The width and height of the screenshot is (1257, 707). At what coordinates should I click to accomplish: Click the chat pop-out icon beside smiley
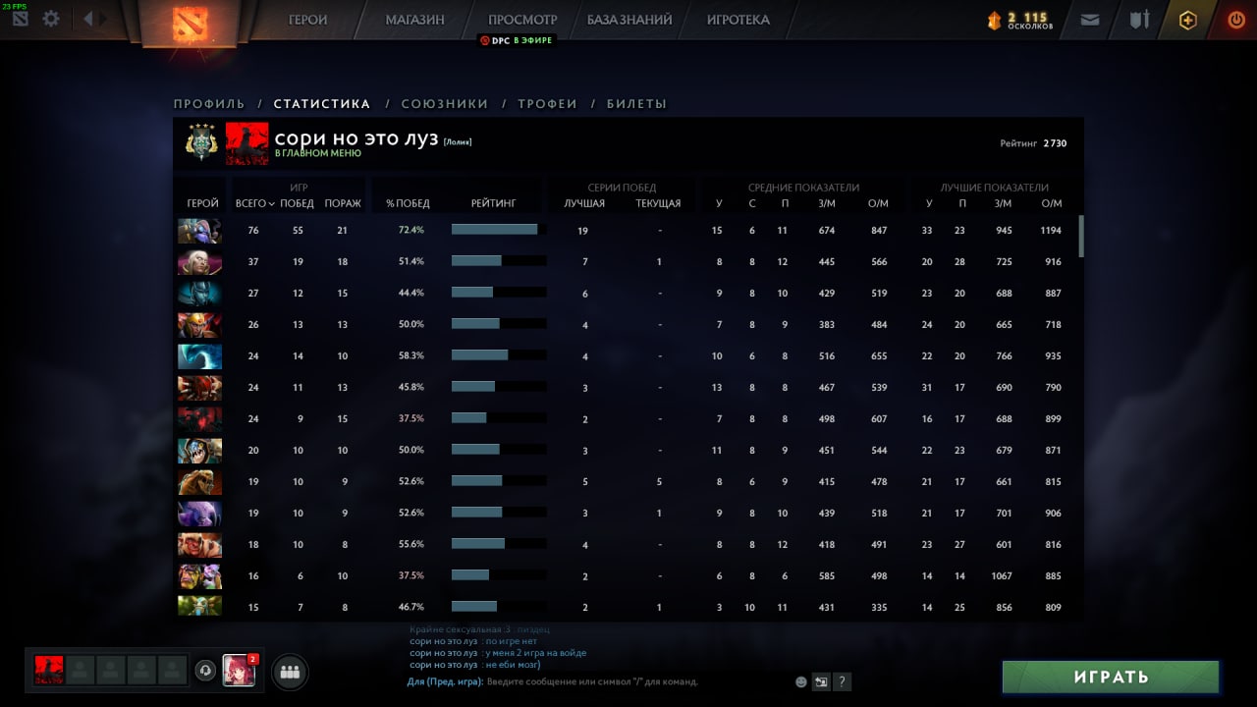pyautogui.click(x=821, y=681)
